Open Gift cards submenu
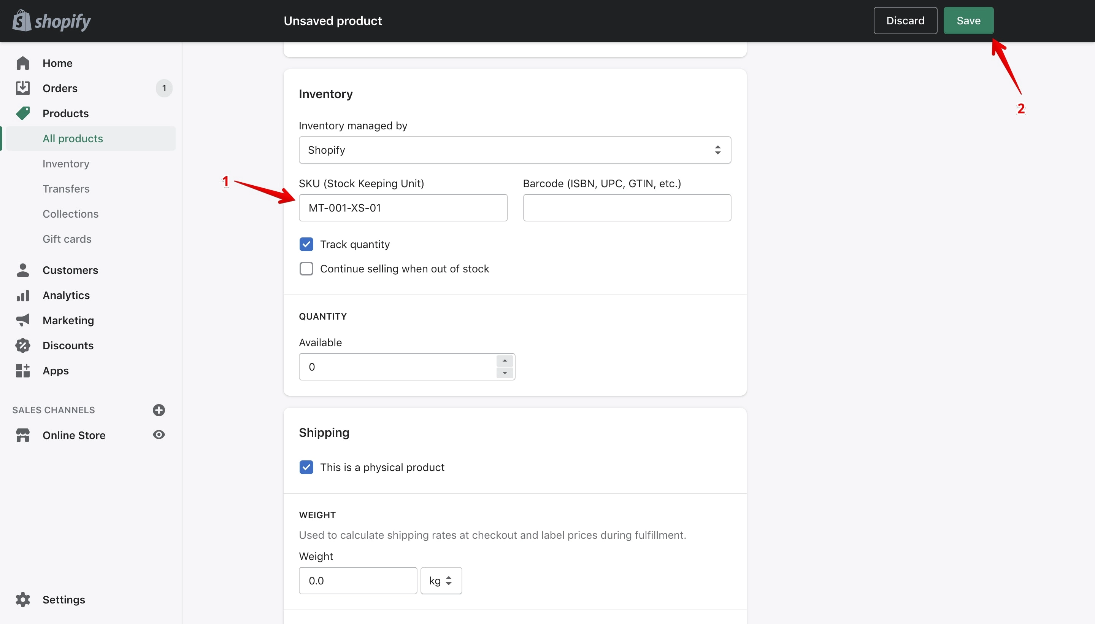1095x624 pixels. [67, 239]
